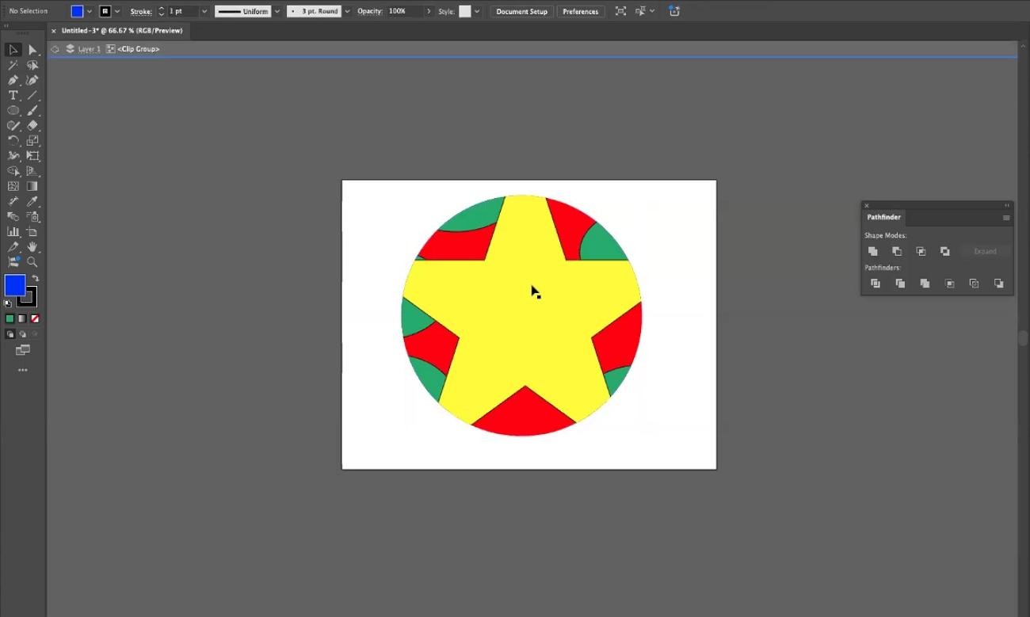1030x617 pixels.
Task: Set paint mode to Color
Action: tap(10, 318)
